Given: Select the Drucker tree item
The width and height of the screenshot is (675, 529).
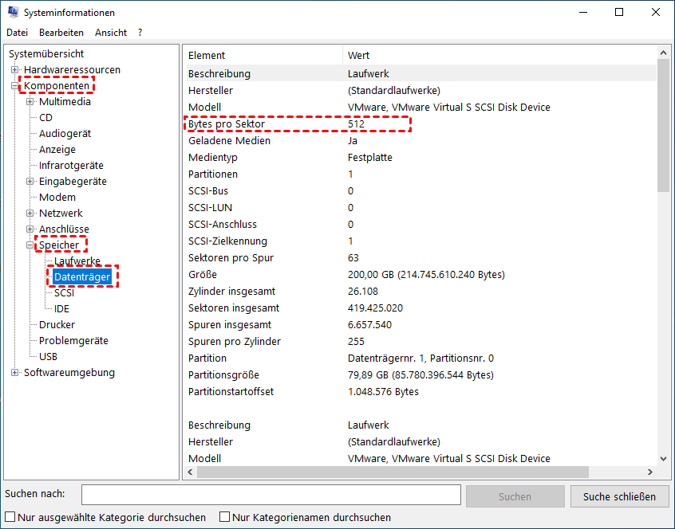Looking at the screenshot, I should click(x=57, y=324).
